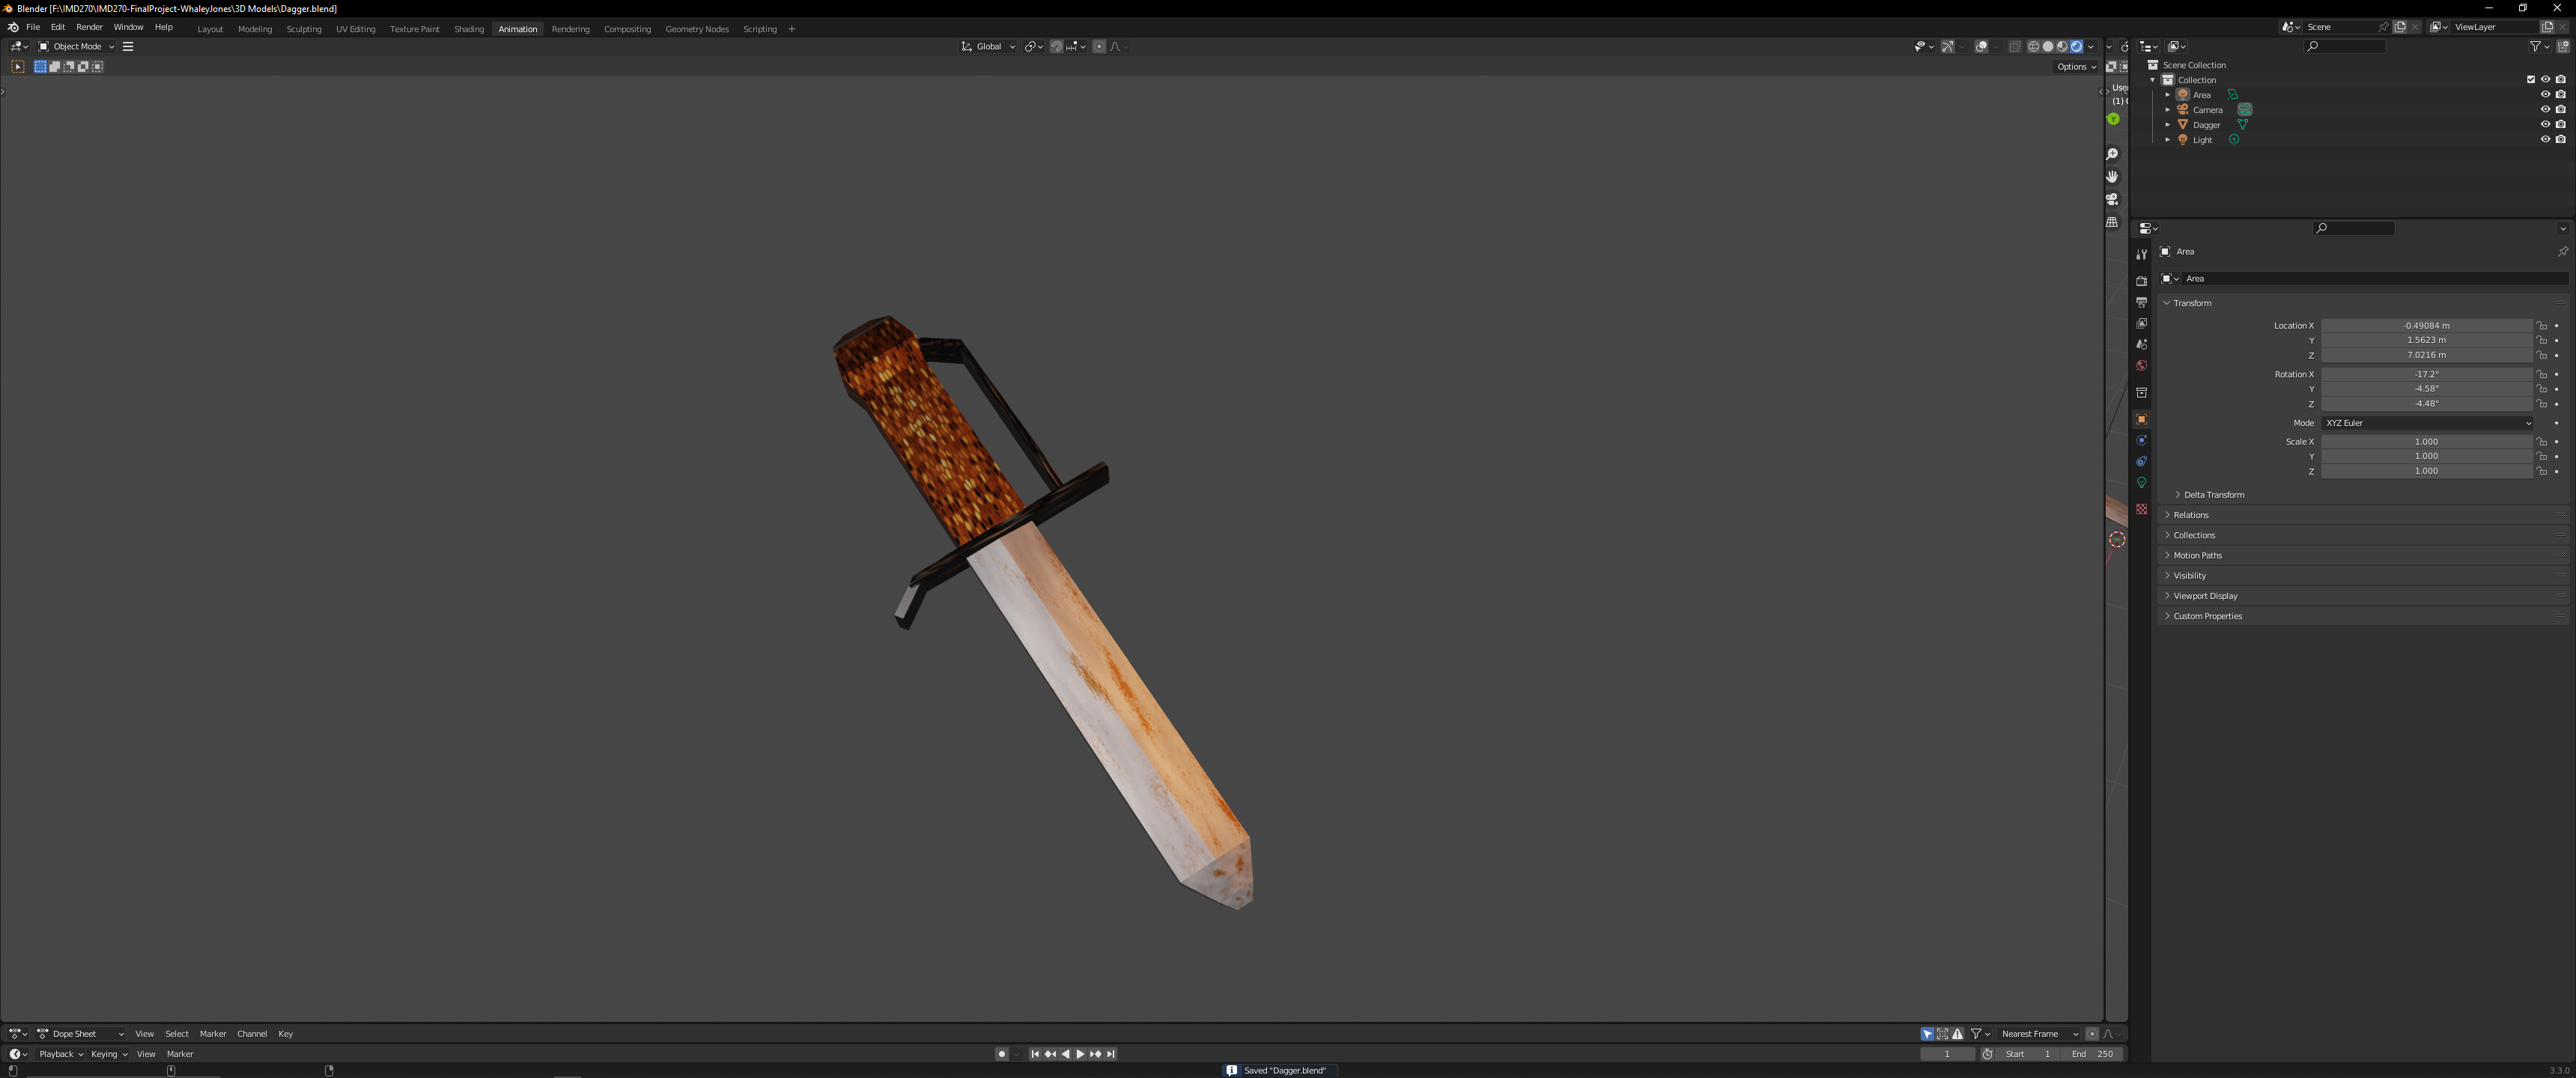Image resolution: width=2576 pixels, height=1078 pixels.
Task: Click the play animation button
Action: [1080, 1054]
